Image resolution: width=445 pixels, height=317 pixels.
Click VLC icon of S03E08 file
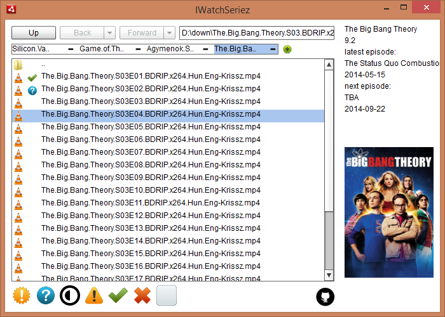[18, 166]
